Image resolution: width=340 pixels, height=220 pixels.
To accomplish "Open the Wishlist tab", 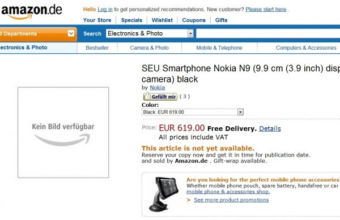I will [x=162, y=20].
